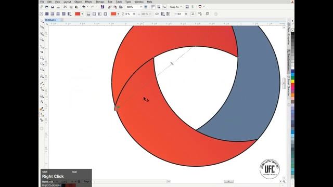The image size is (333, 187).
Task: Select the Interactive Fill tool
Action: click(42, 114)
